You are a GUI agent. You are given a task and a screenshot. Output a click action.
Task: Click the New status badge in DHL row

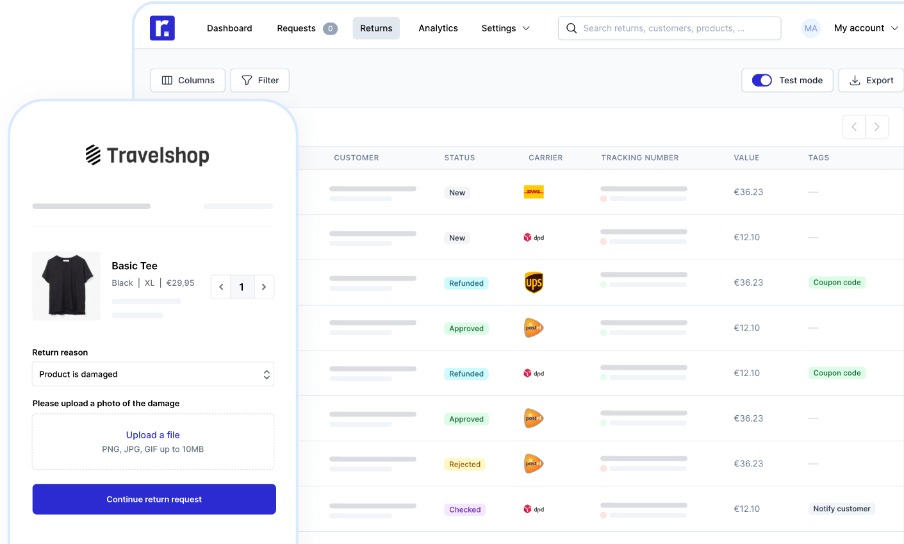point(457,192)
